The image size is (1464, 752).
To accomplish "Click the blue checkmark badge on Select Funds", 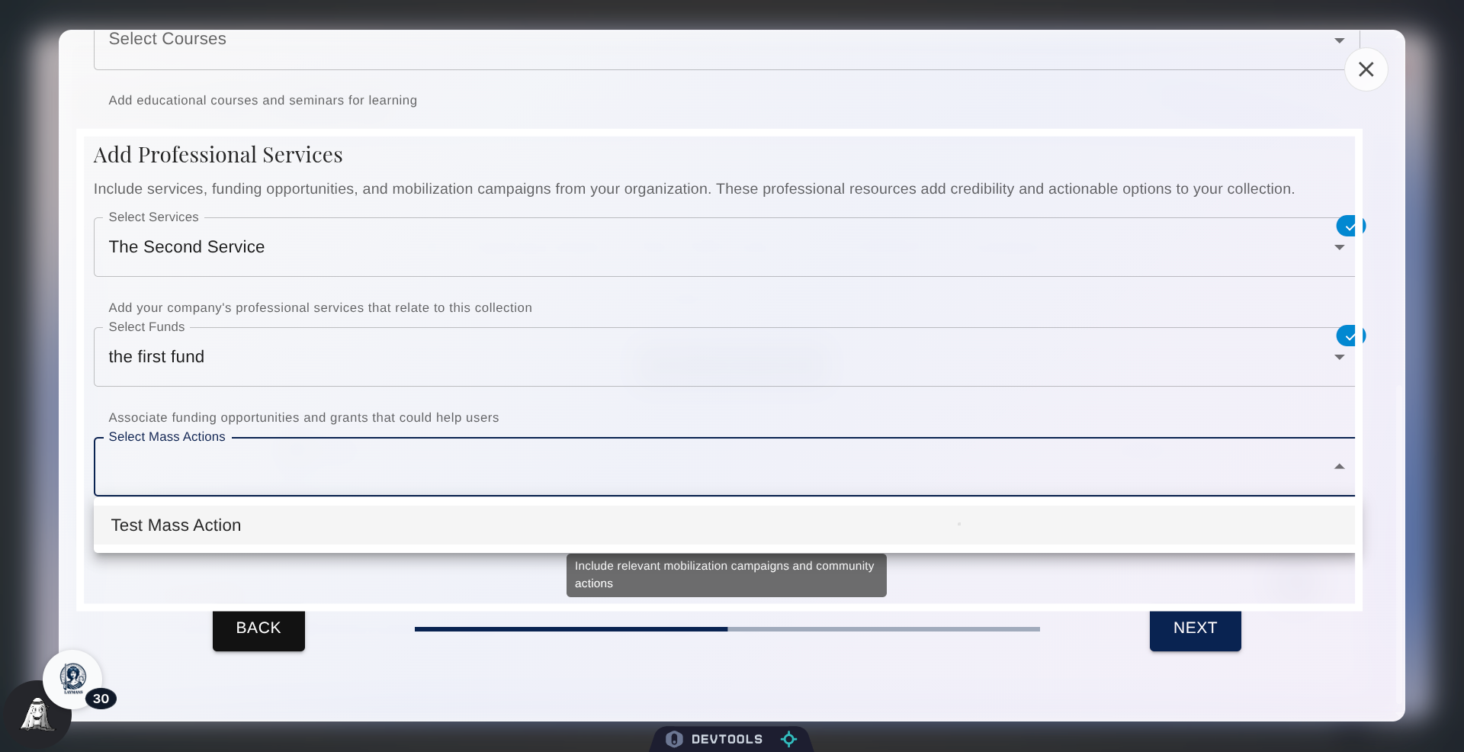I will (x=1350, y=336).
